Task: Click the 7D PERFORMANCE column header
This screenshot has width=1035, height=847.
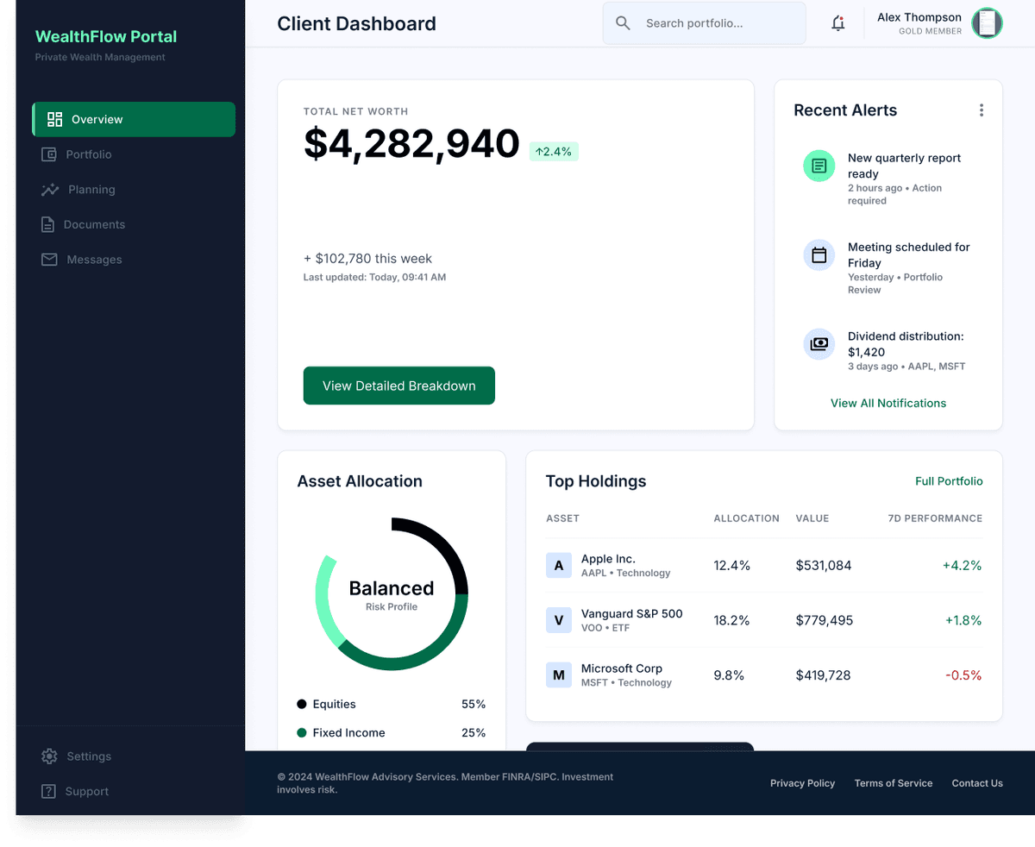Action: (935, 518)
